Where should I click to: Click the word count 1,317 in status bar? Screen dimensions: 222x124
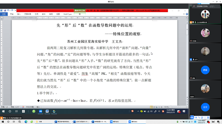pos(15,107)
